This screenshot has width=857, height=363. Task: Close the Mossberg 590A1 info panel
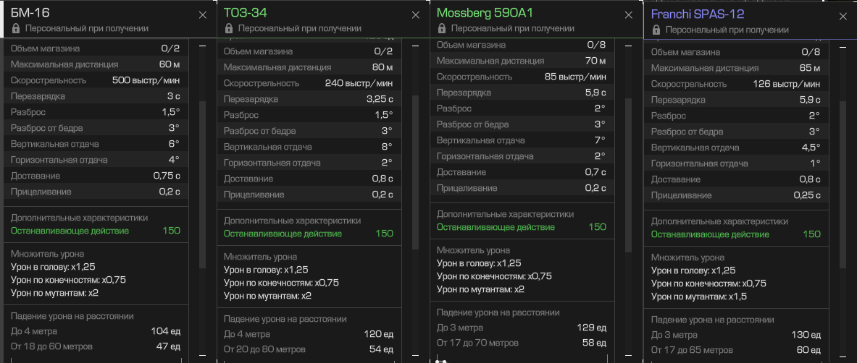[628, 15]
